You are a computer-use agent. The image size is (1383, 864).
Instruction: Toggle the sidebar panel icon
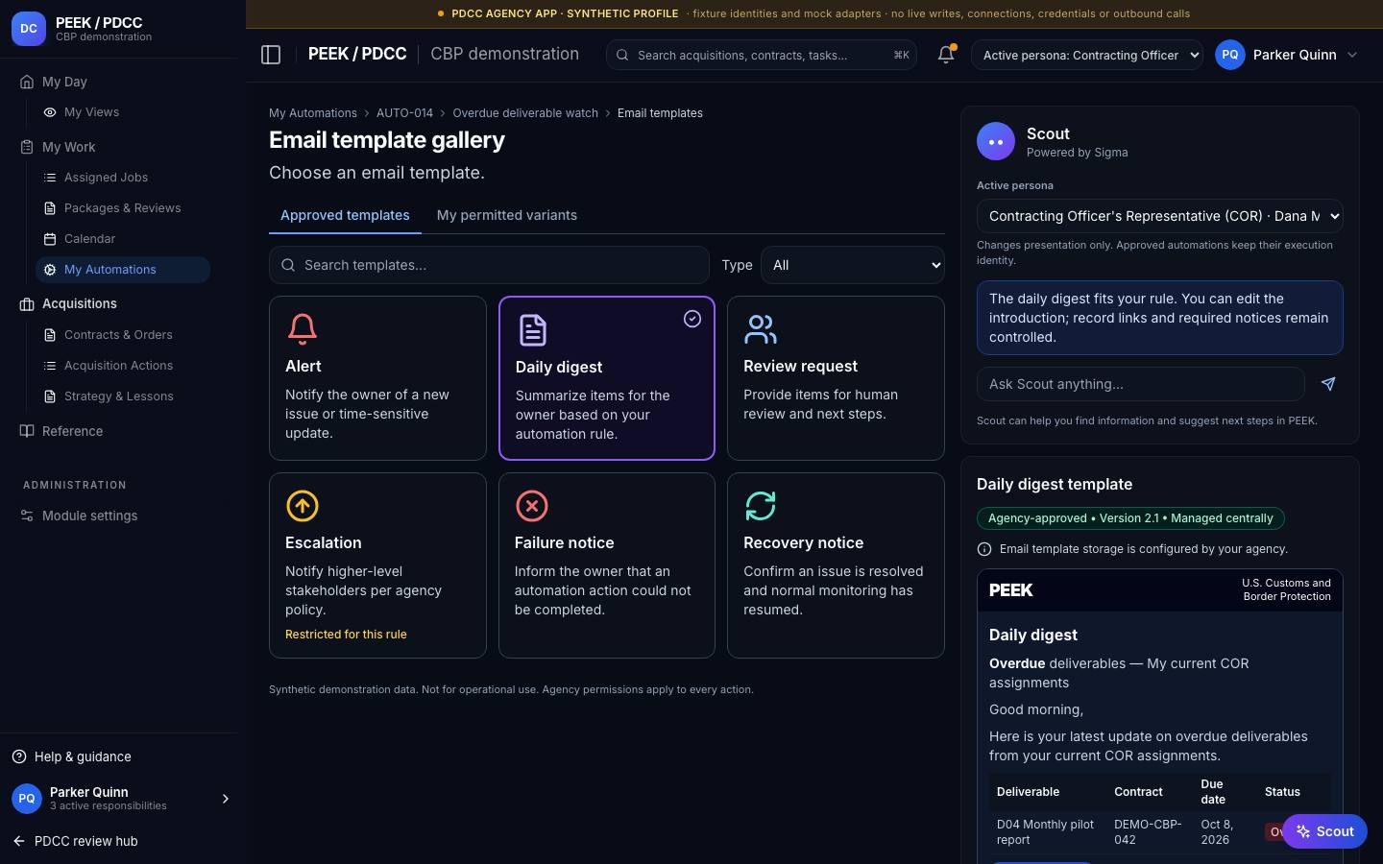click(271, 55)
